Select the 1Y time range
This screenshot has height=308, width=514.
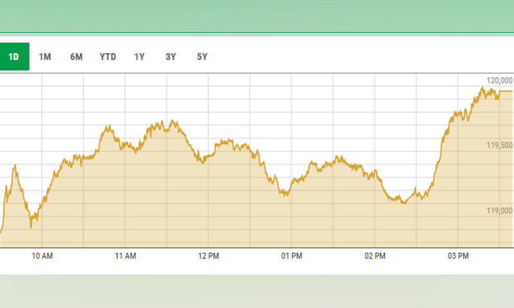coord(139,56)
